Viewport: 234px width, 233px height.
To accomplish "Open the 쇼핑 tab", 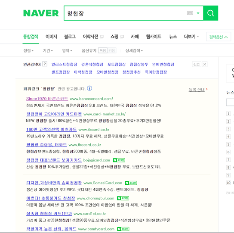I will coord(114,37).
